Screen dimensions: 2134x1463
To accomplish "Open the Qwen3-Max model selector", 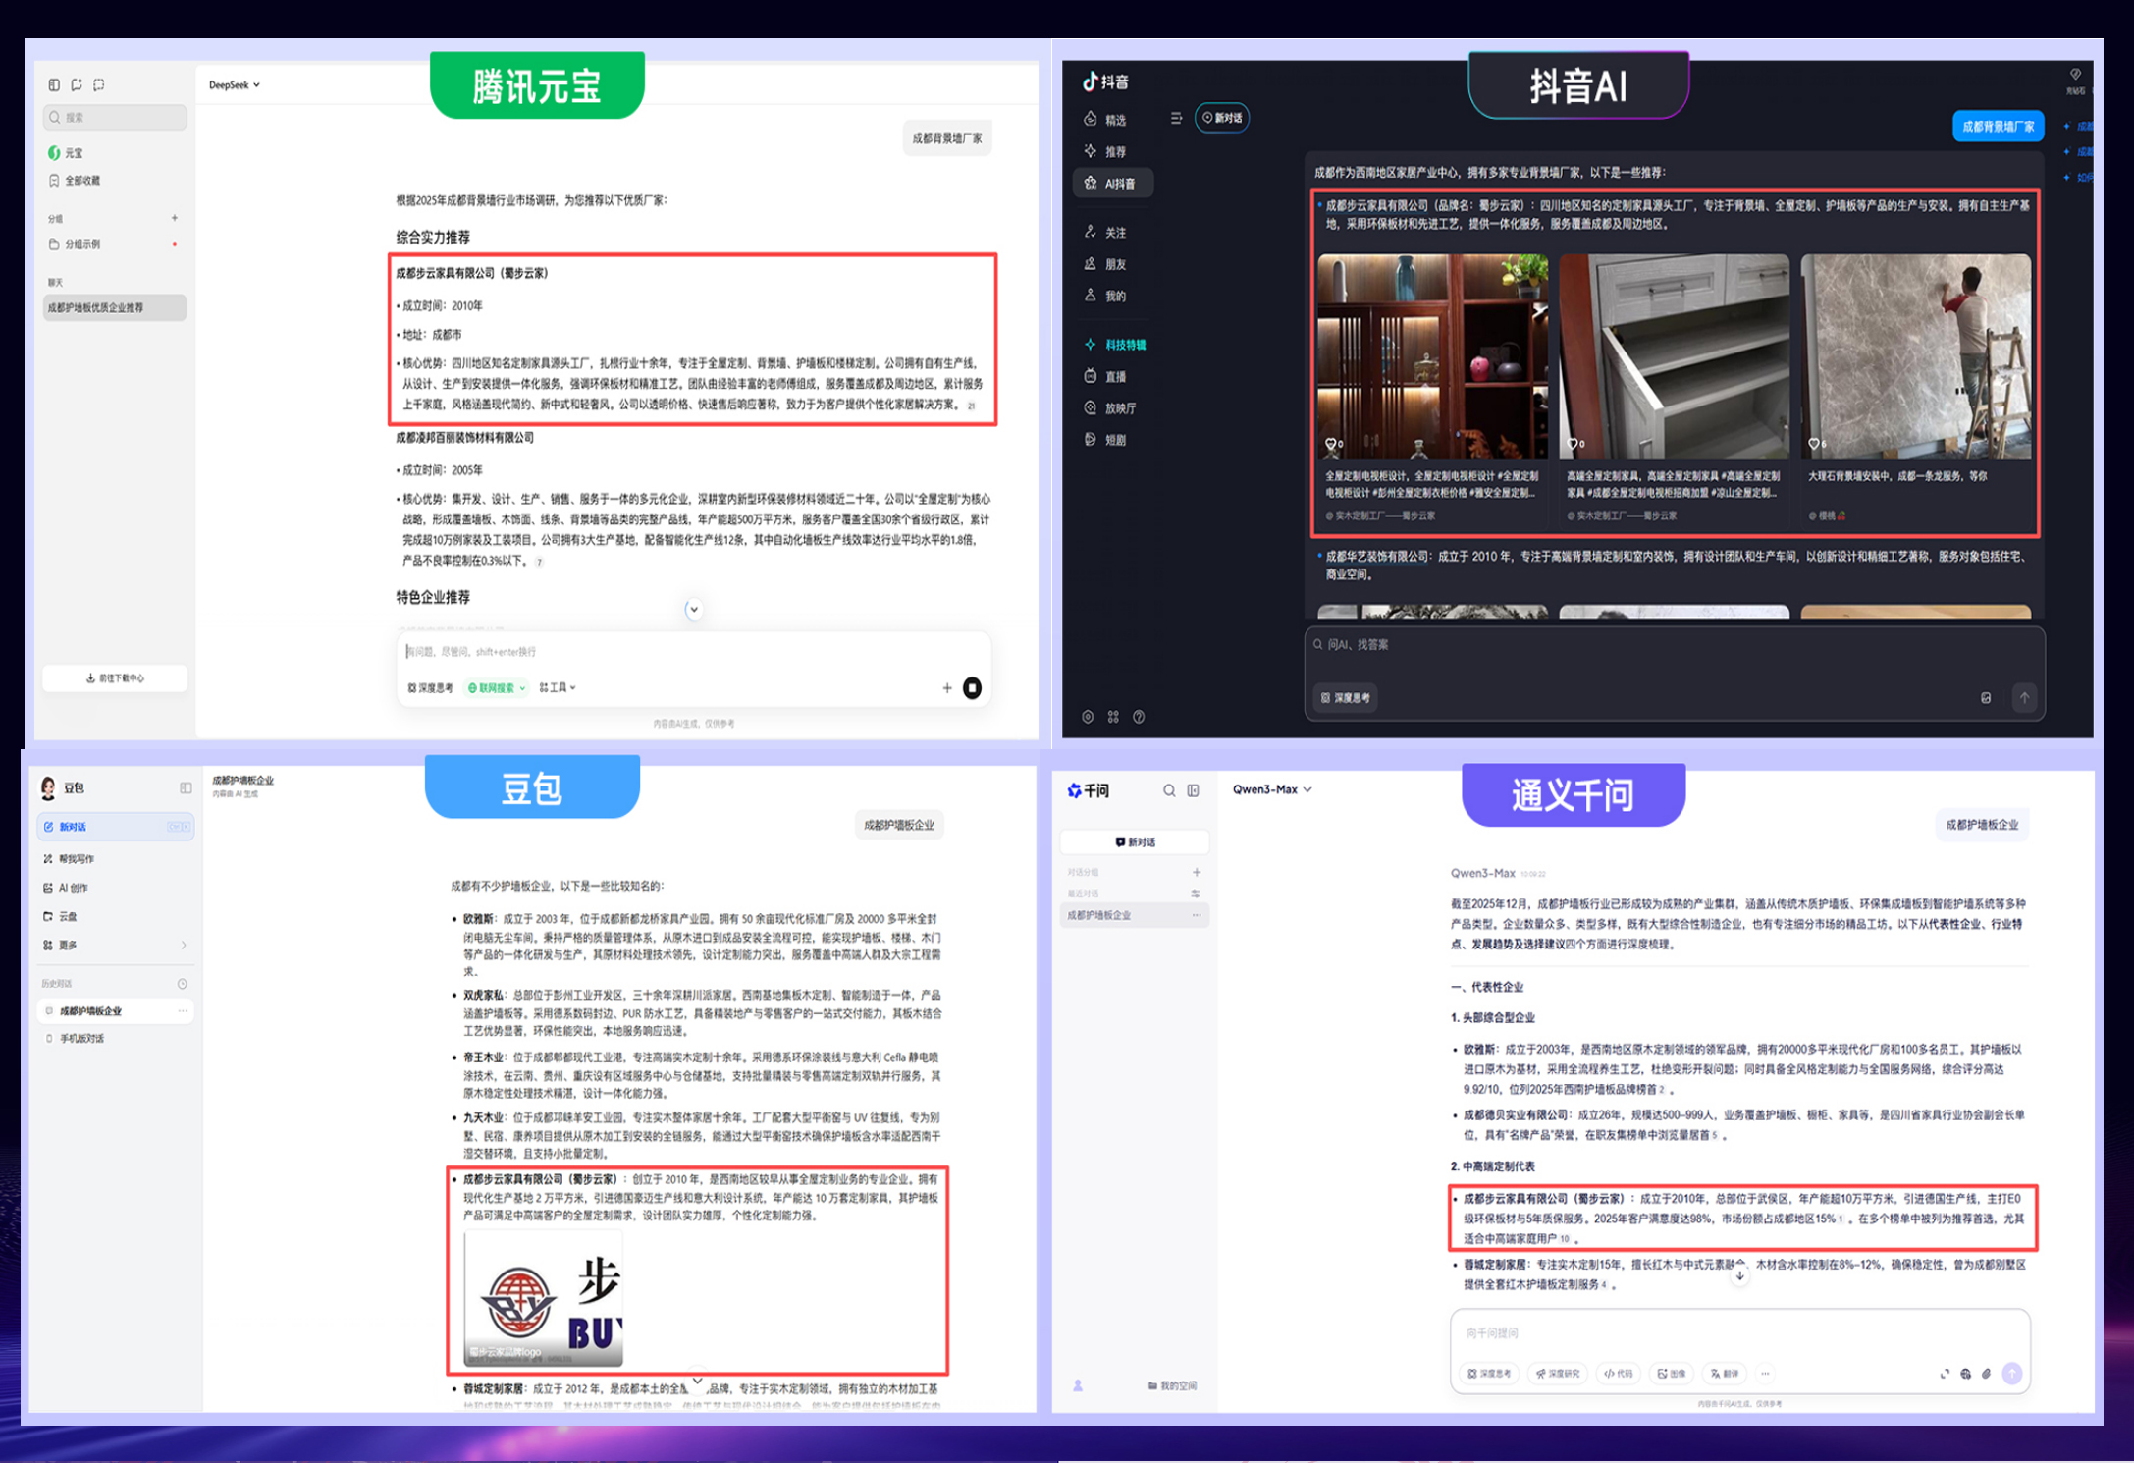I will tap(1269, 788).
